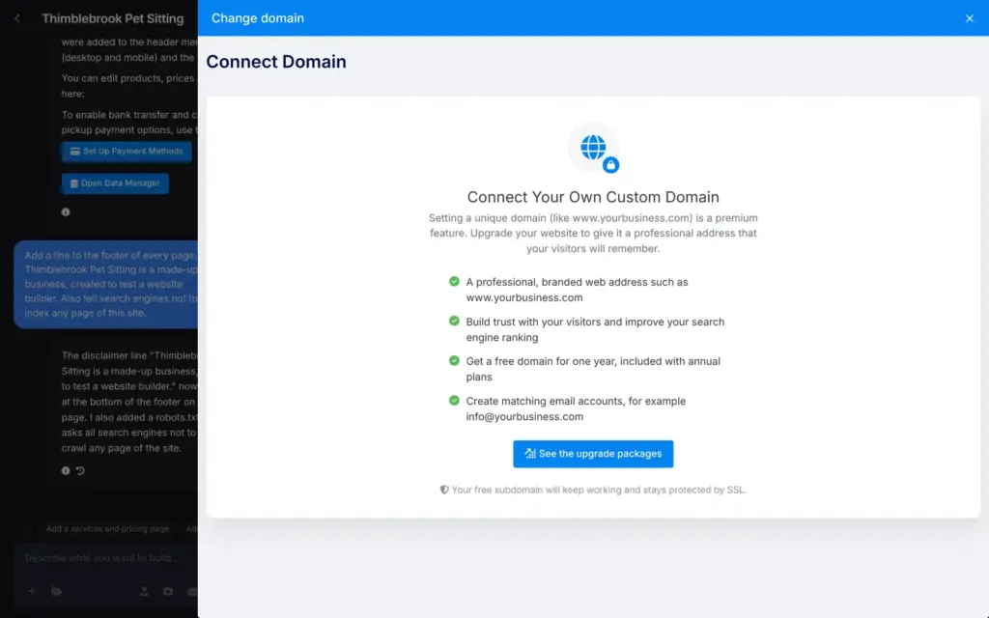Click the info icon under the robots.txt reply

point(66,470)
